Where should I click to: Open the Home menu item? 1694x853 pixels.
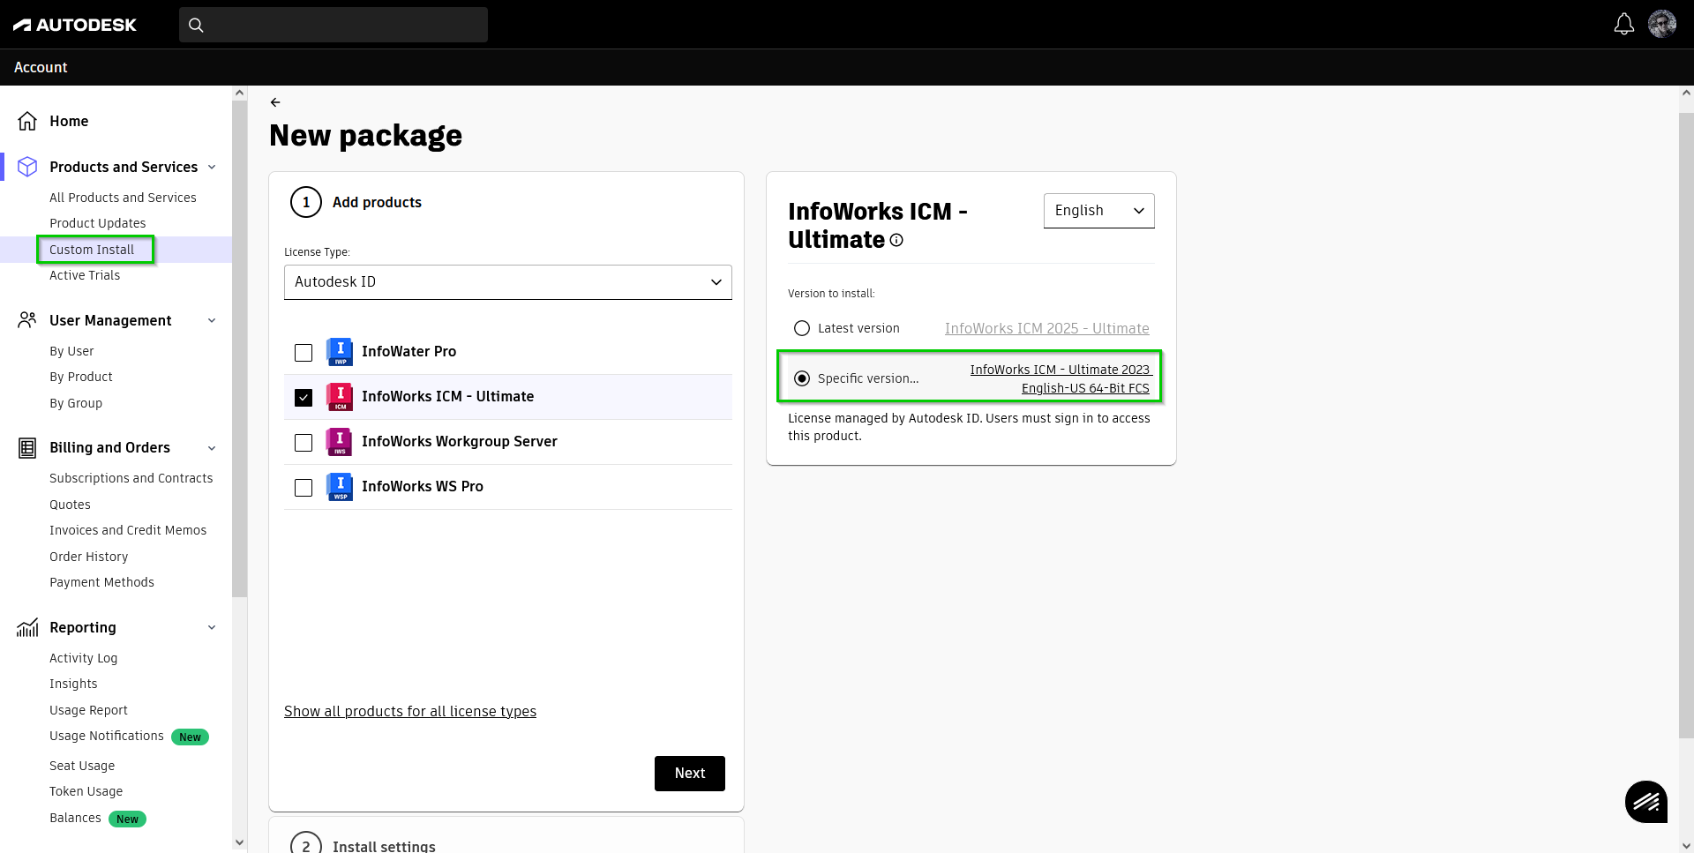click(x=69, y=121)
